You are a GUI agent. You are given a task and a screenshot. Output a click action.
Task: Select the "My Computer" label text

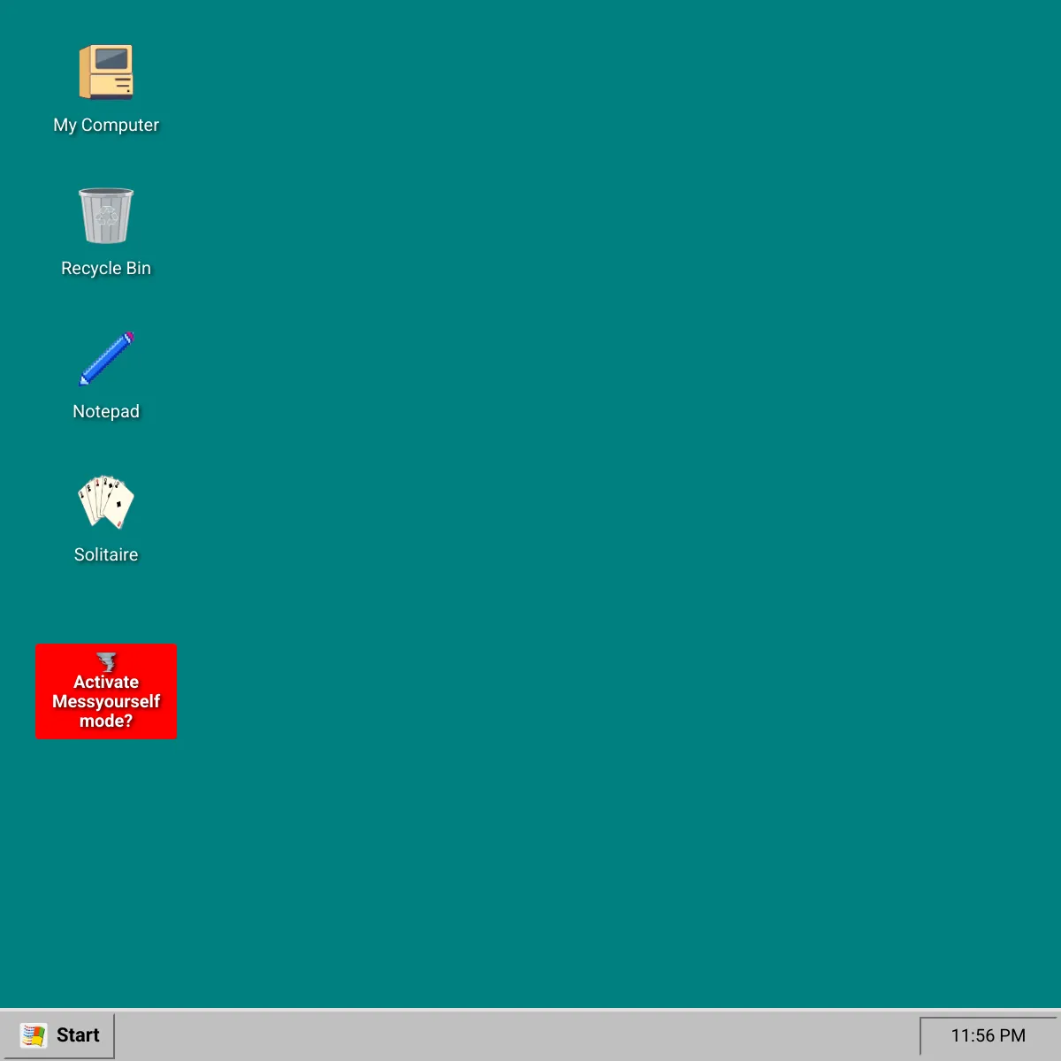pos(106,126)
